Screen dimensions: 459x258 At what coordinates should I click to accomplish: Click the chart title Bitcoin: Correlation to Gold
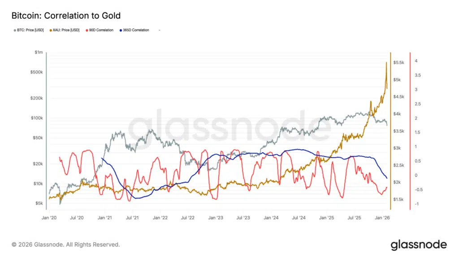coord(65,16)
